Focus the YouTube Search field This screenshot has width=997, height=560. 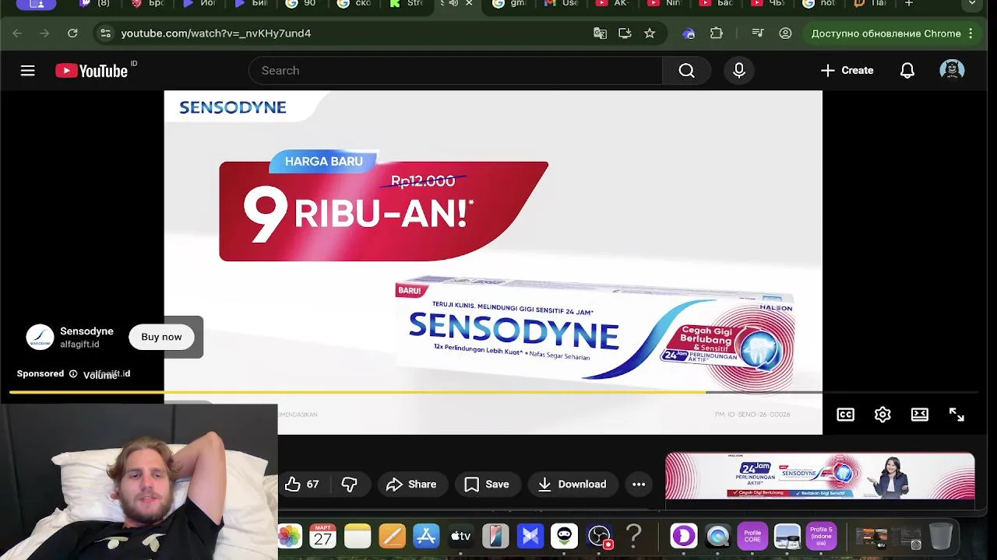pyautogui.click(x=456, y=71)
